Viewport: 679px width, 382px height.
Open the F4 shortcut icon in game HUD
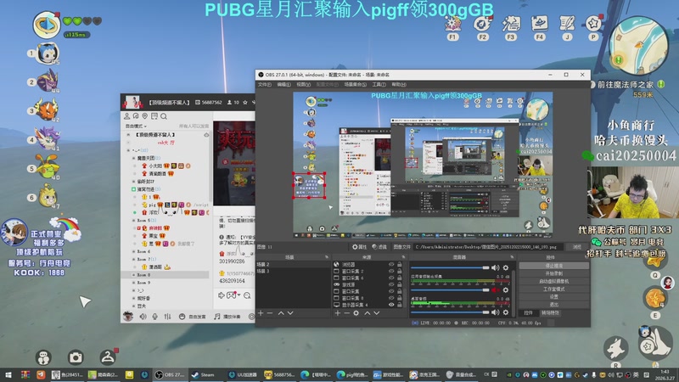click(539, 24)
